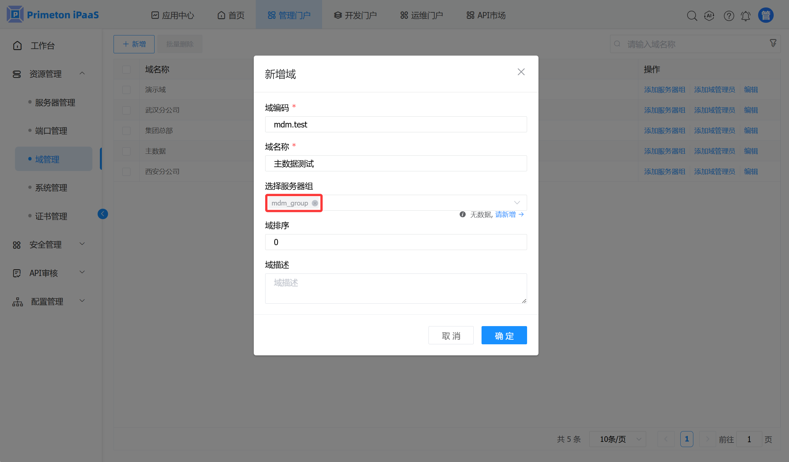Remove the mdm_group tag
The height and width of the screenshot is (462, 789).
tap(315, 203)
